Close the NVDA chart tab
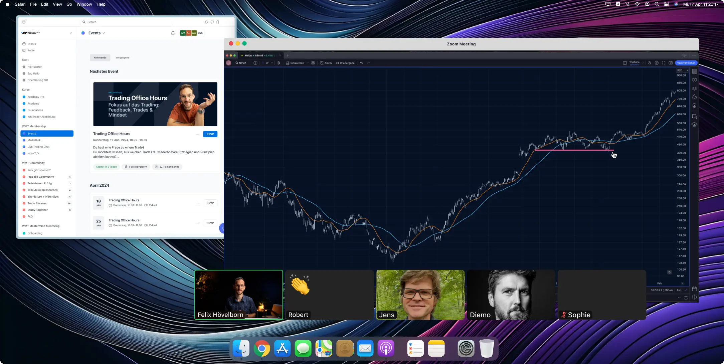724x364 pixels. pyautogui.click(x=280, y=55)
